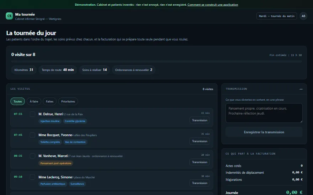Click the Ma tournée app title
This screenshot has height=195, width=313.
point(25,14)
